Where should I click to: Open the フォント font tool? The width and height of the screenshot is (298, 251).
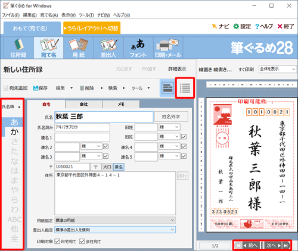(138, 48)
